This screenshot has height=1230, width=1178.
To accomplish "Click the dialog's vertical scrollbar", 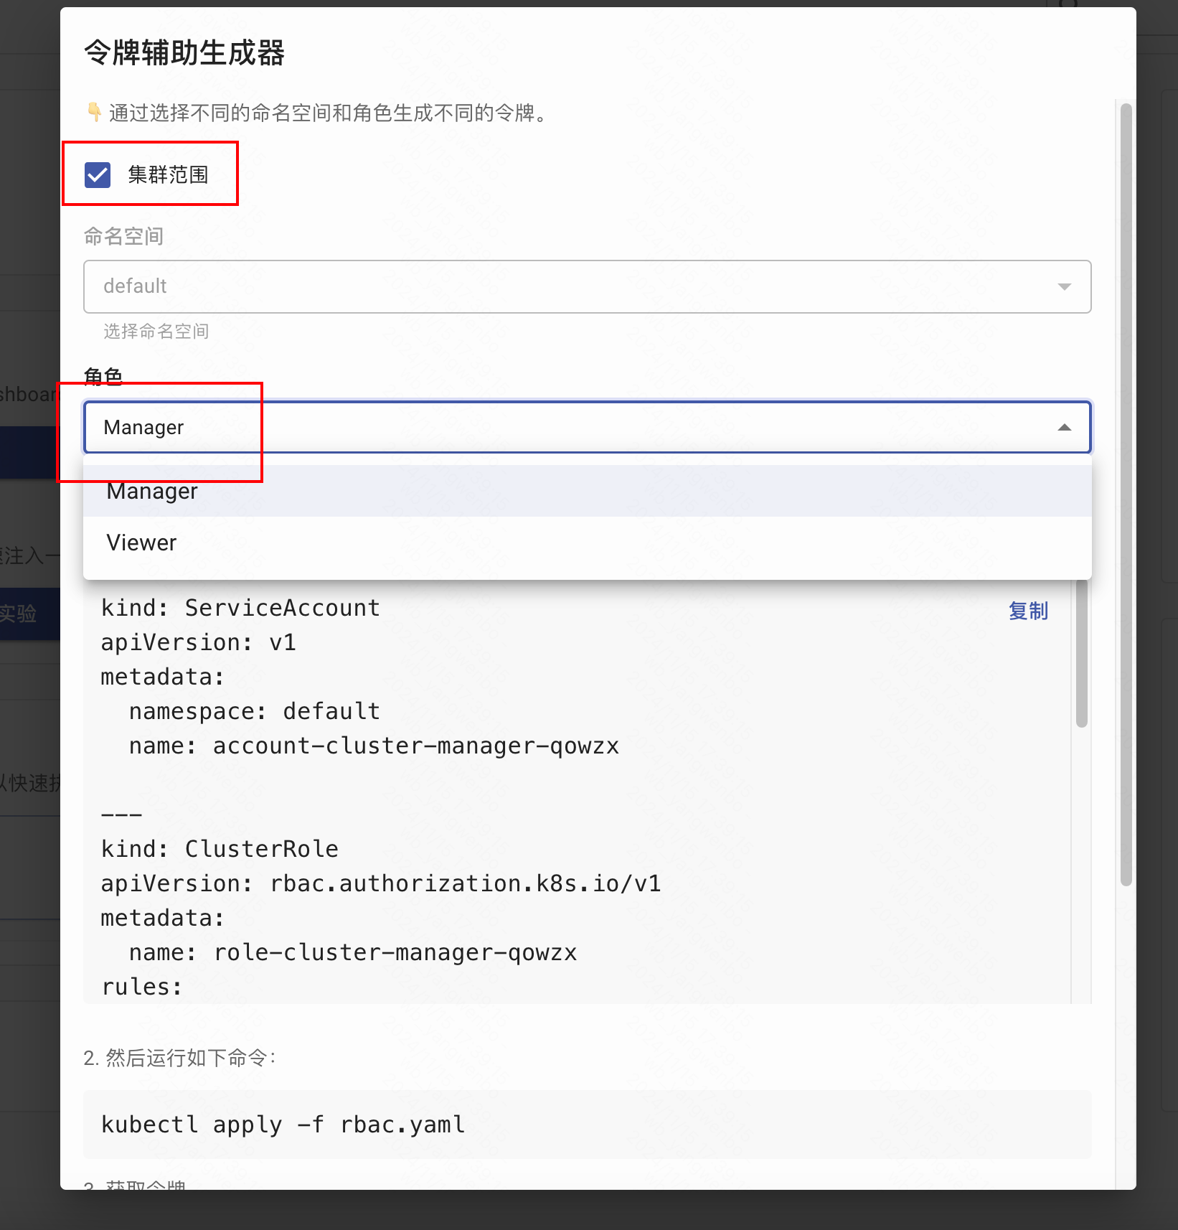I will (1126, 495).
